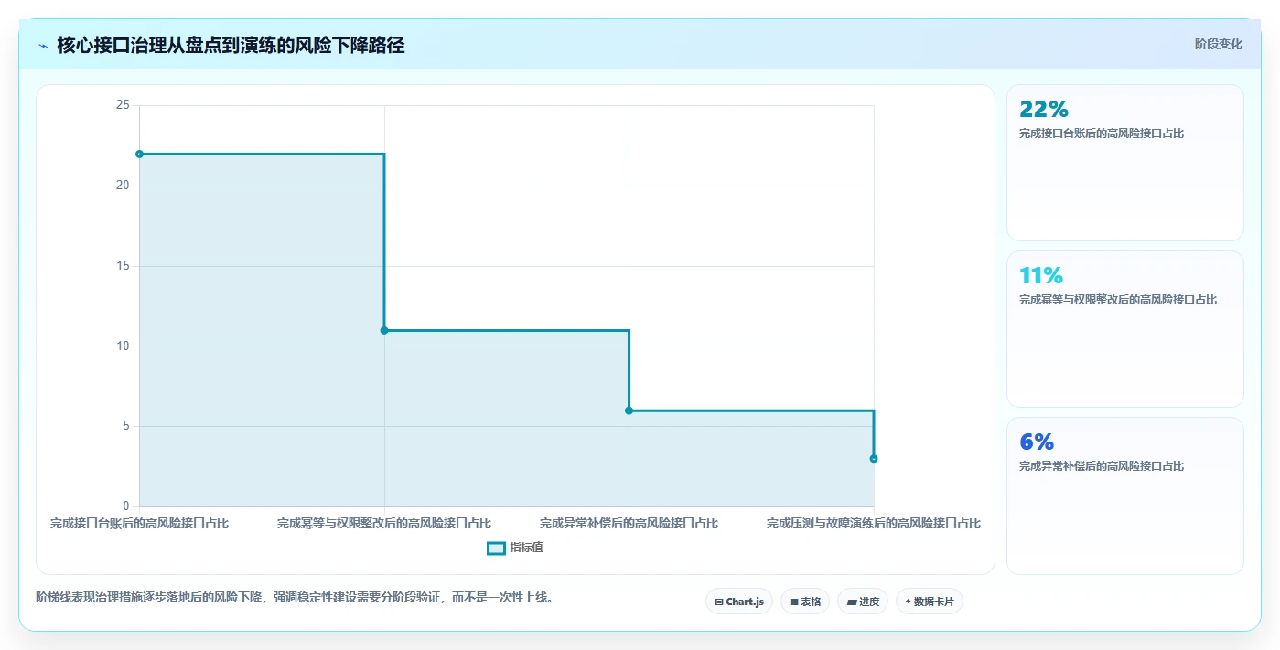Click the final data point at value 3
1280x650 pixels.
click(874, 459)
